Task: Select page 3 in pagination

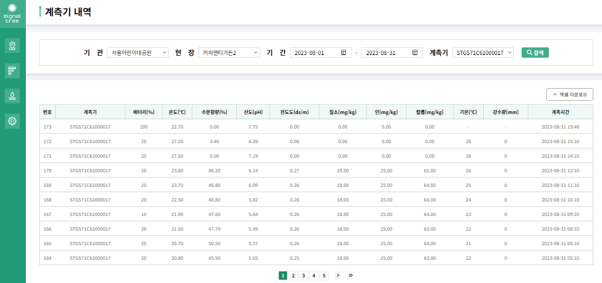Action: 303,275
